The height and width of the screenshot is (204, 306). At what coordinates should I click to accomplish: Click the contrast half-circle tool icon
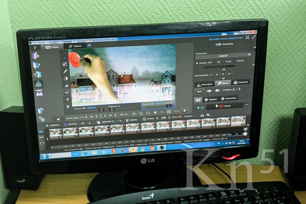pos(66,79)
